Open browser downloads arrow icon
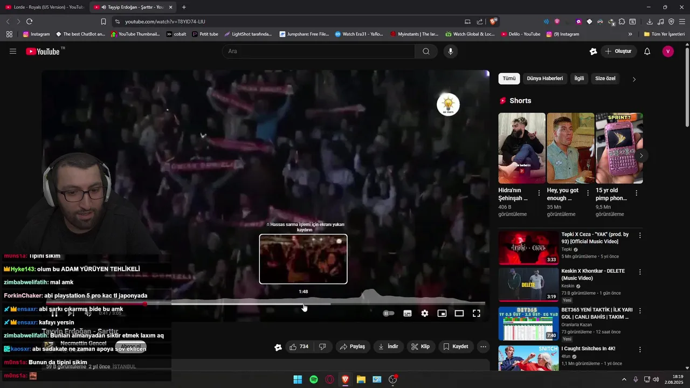 coord(650,22)
